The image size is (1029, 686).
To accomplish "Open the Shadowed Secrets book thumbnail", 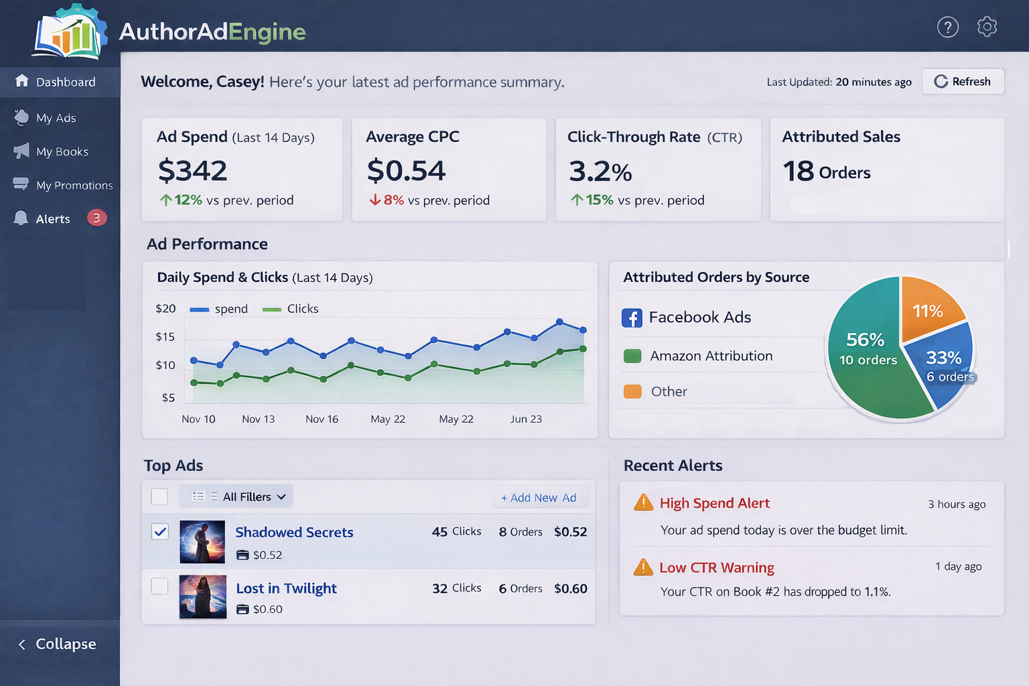I will click(x=202, y=541).
